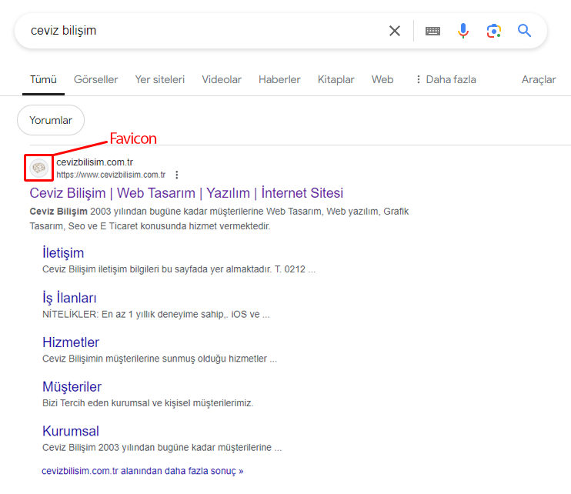
Task: Select the Web tab
Action: click(x=382, y=80)
